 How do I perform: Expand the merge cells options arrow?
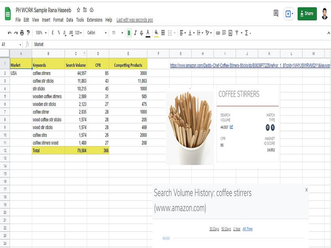(x=174, y=33)
